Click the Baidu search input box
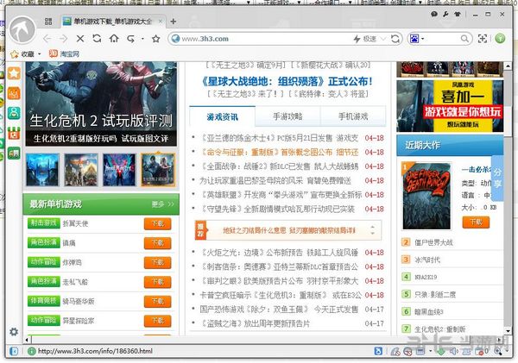 click(442, 39)
